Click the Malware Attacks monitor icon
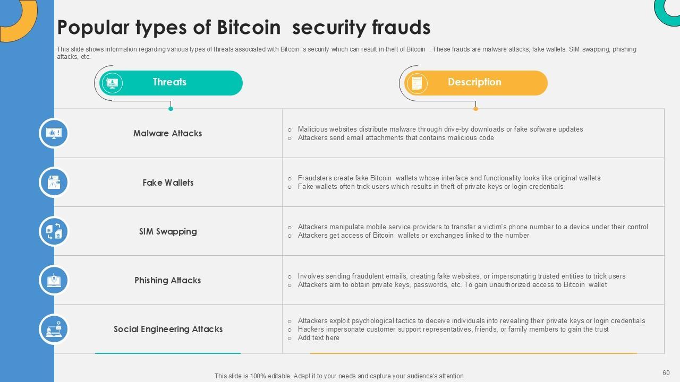Image resolution: width=680 pixels, height=382 pixels. pos(54,133)
